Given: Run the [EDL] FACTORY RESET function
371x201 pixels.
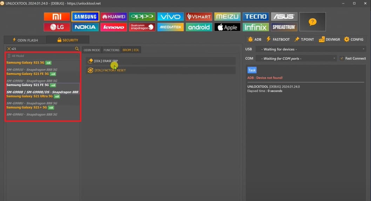Looking at the screenshot, I should (x=161, y=70).
